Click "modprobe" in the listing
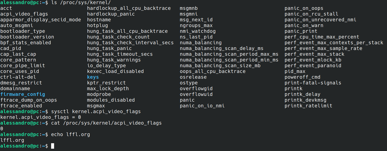This screenshot has width=387, height=151. [x=99, y=94]
